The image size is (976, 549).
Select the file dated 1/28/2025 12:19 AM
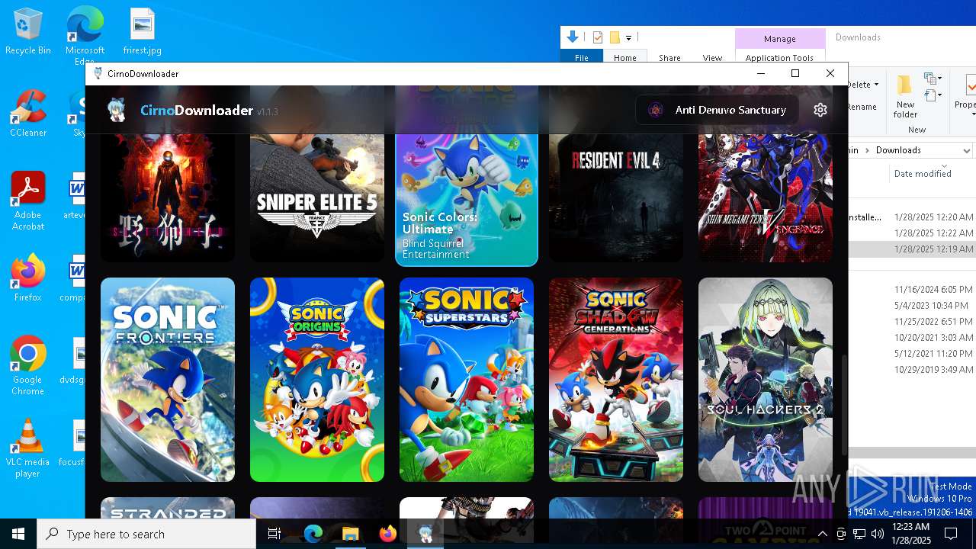(912, 249)
